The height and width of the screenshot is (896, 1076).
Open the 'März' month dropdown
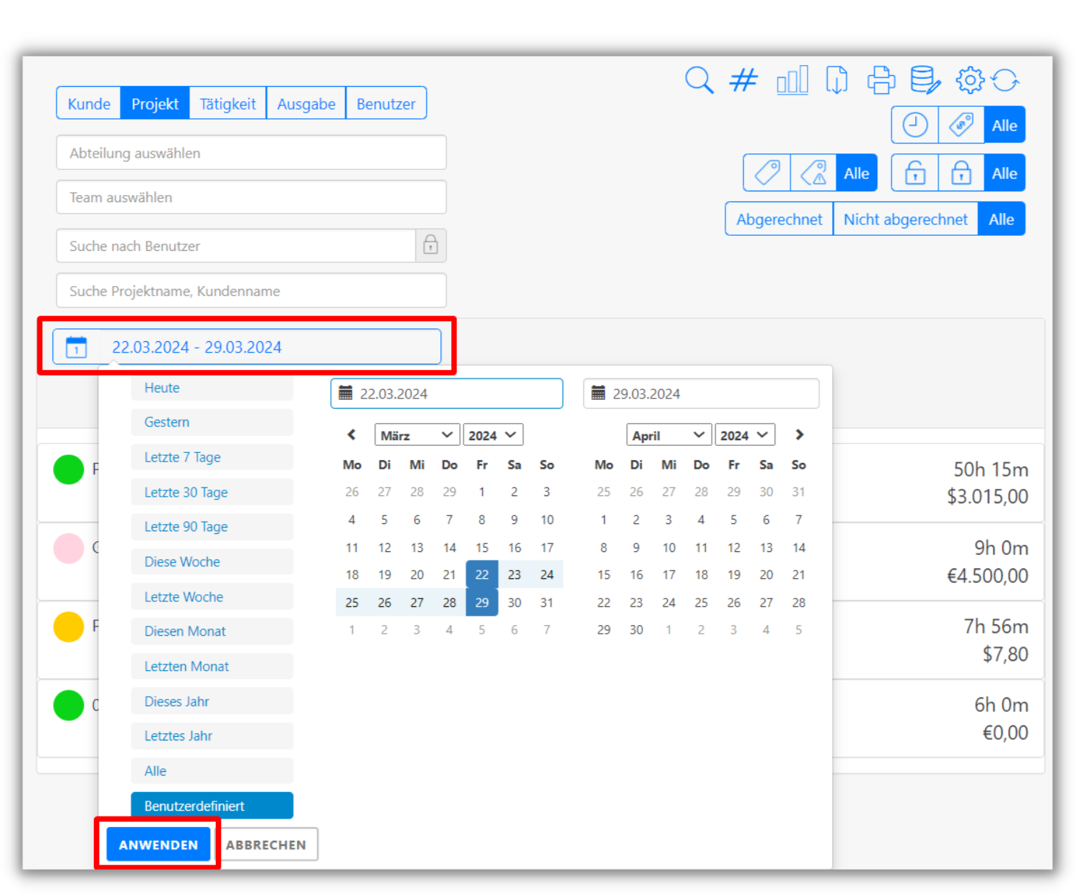click(x=416, y=435)
